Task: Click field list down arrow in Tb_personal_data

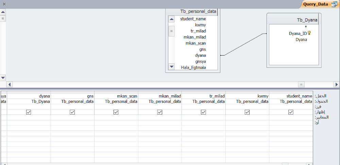Action: click(x=171, y=67)
